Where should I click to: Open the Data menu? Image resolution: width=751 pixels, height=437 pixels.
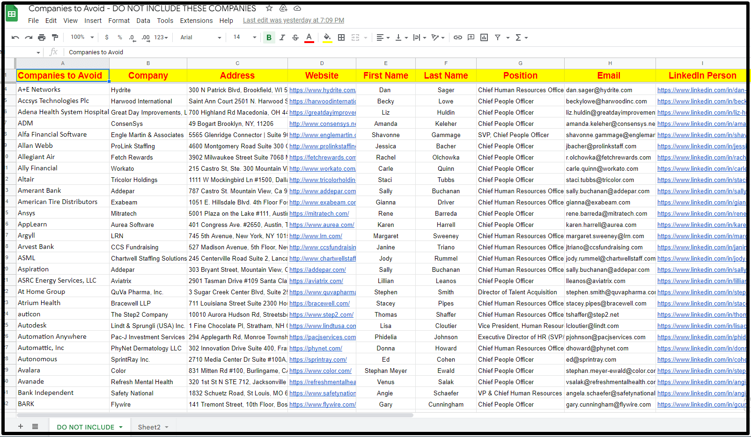click(143, 21)
